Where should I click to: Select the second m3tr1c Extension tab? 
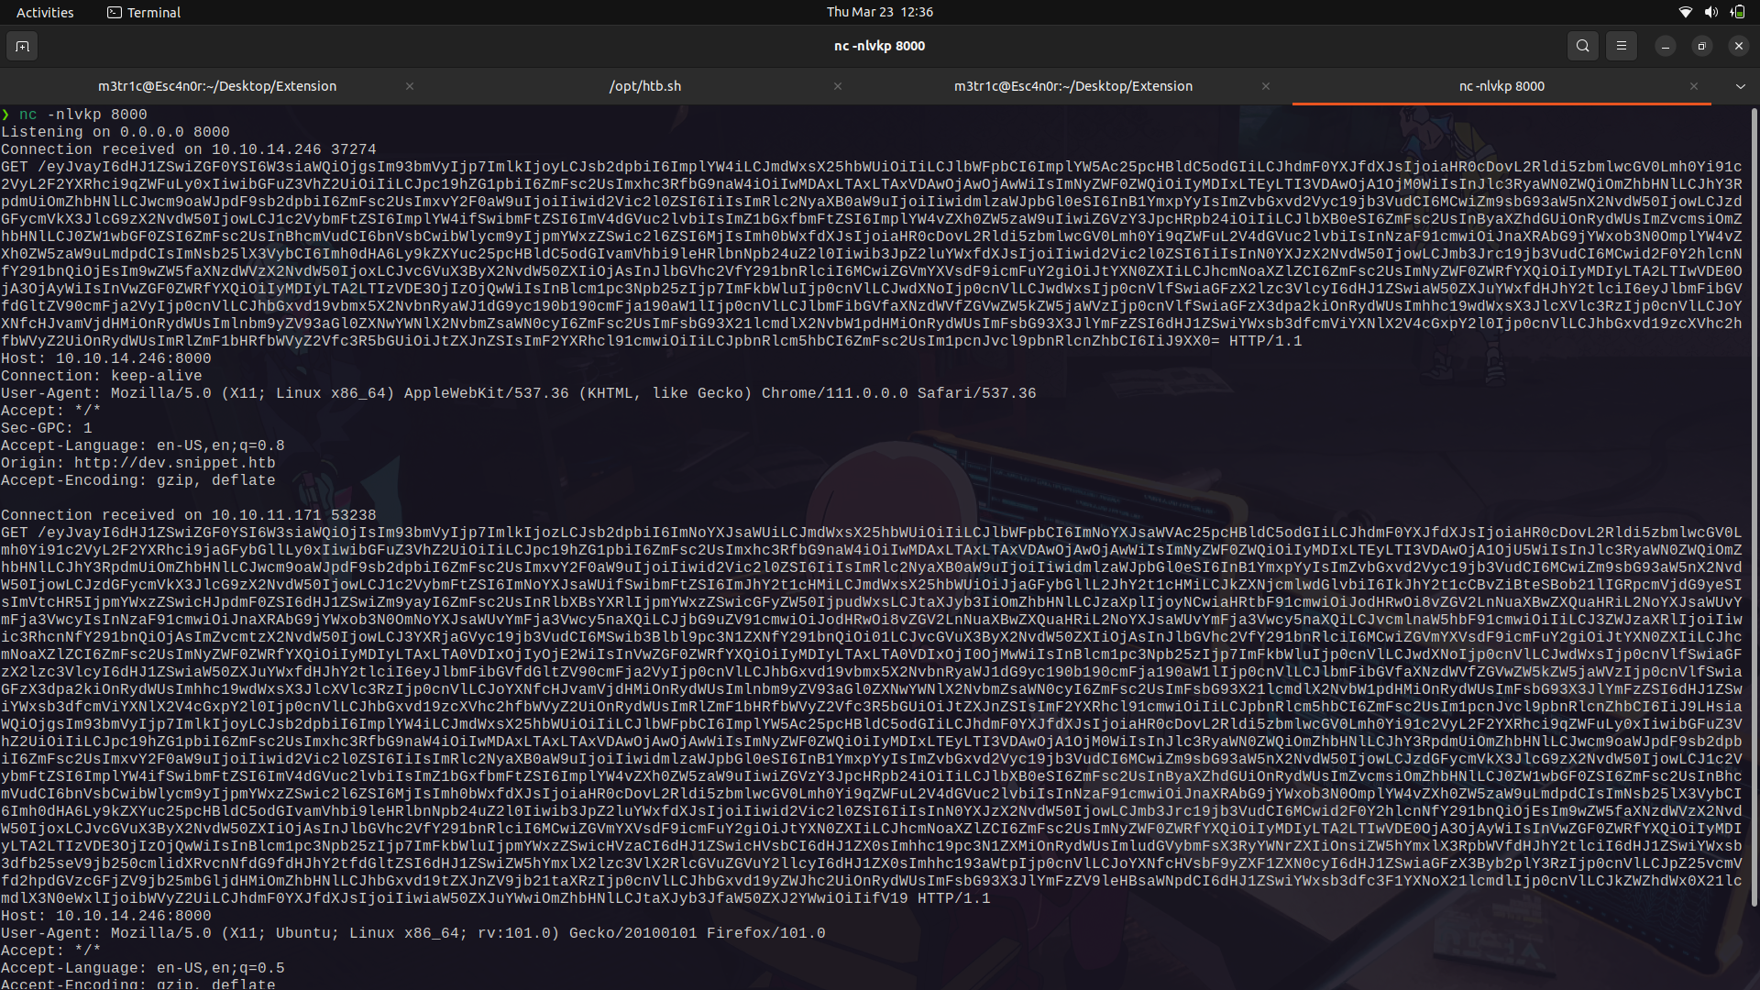[x=1073, y=85]
